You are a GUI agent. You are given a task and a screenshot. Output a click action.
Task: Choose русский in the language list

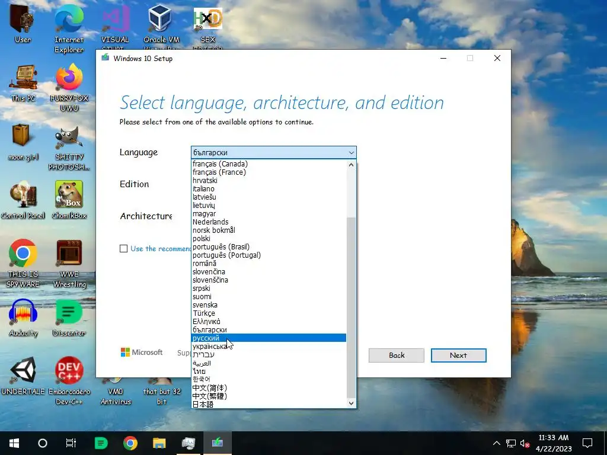coord(269,338)
